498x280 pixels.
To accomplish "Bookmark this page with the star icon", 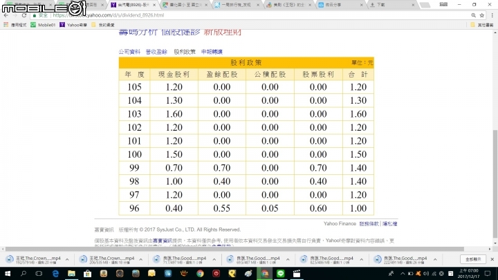I will tap(482, 15).
